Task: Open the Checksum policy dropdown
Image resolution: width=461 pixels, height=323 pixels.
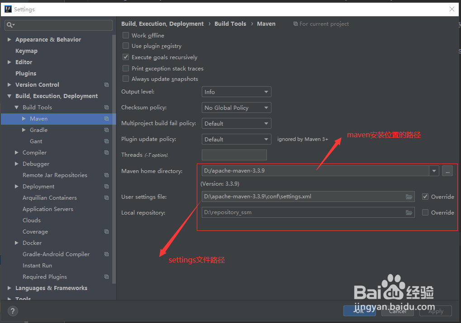Action: (236, 108)
